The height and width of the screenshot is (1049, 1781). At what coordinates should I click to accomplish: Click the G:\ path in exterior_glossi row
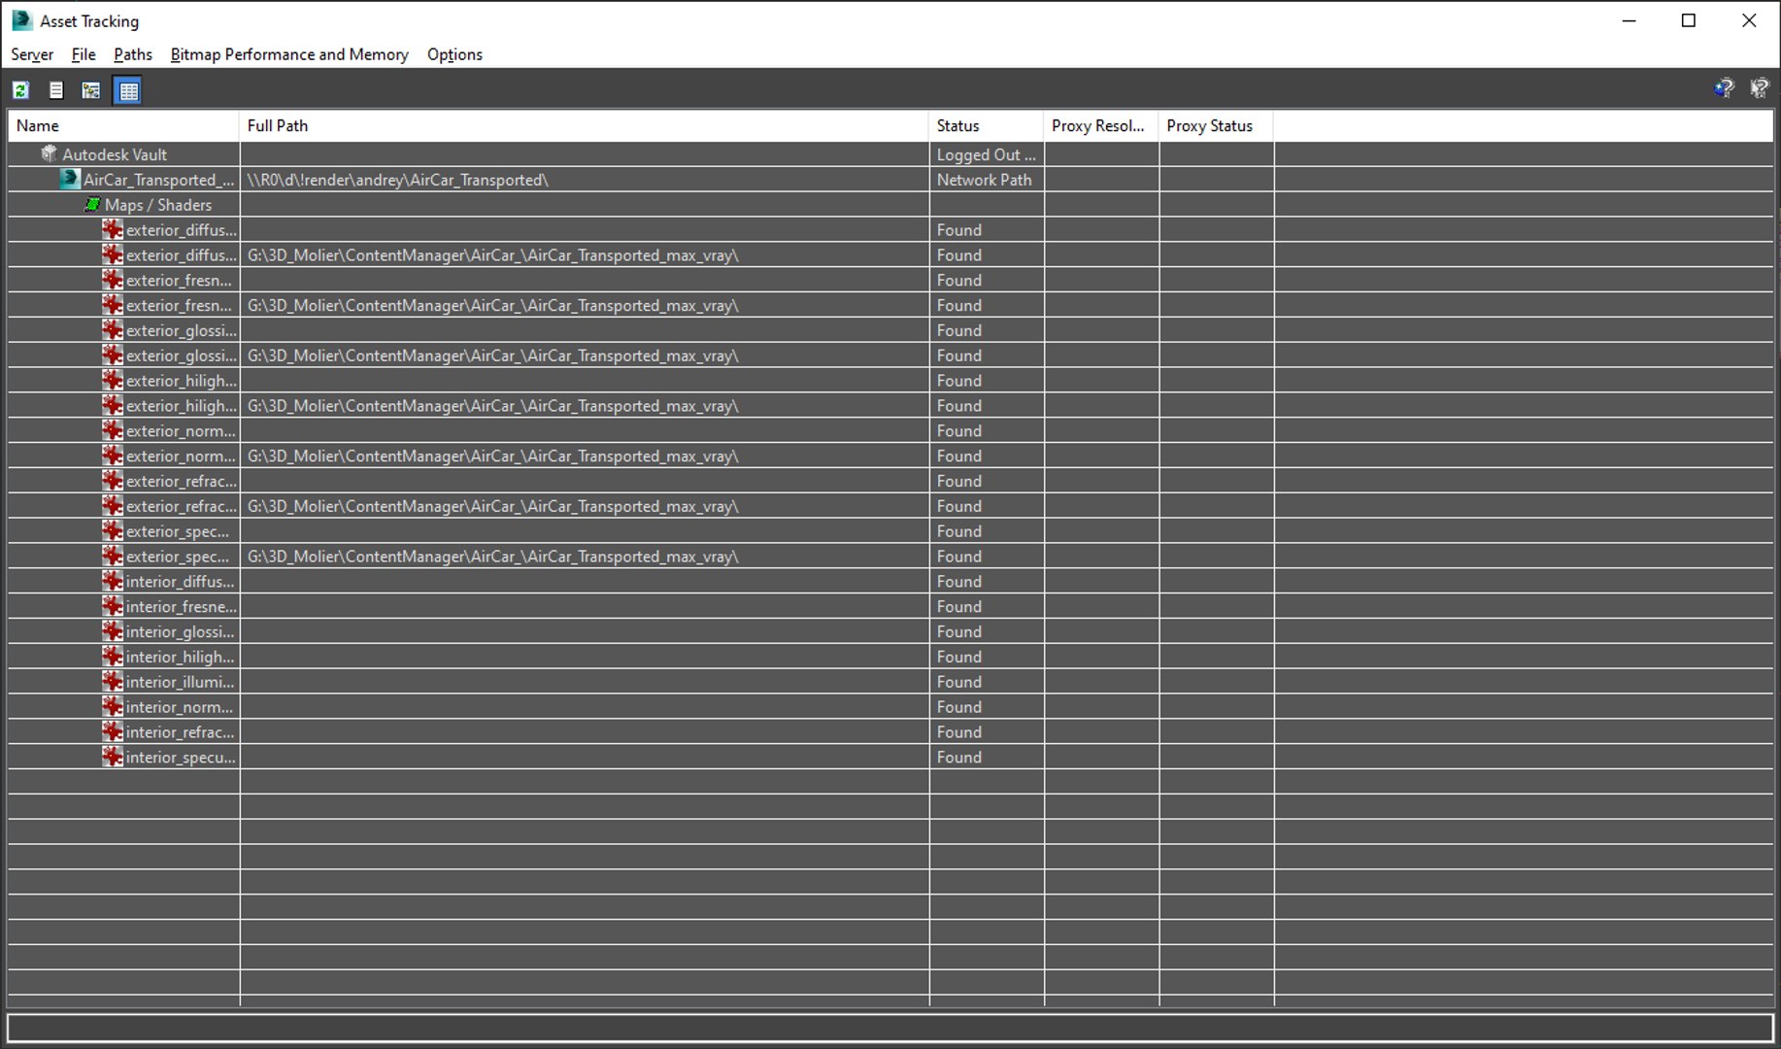pos(493,356)
